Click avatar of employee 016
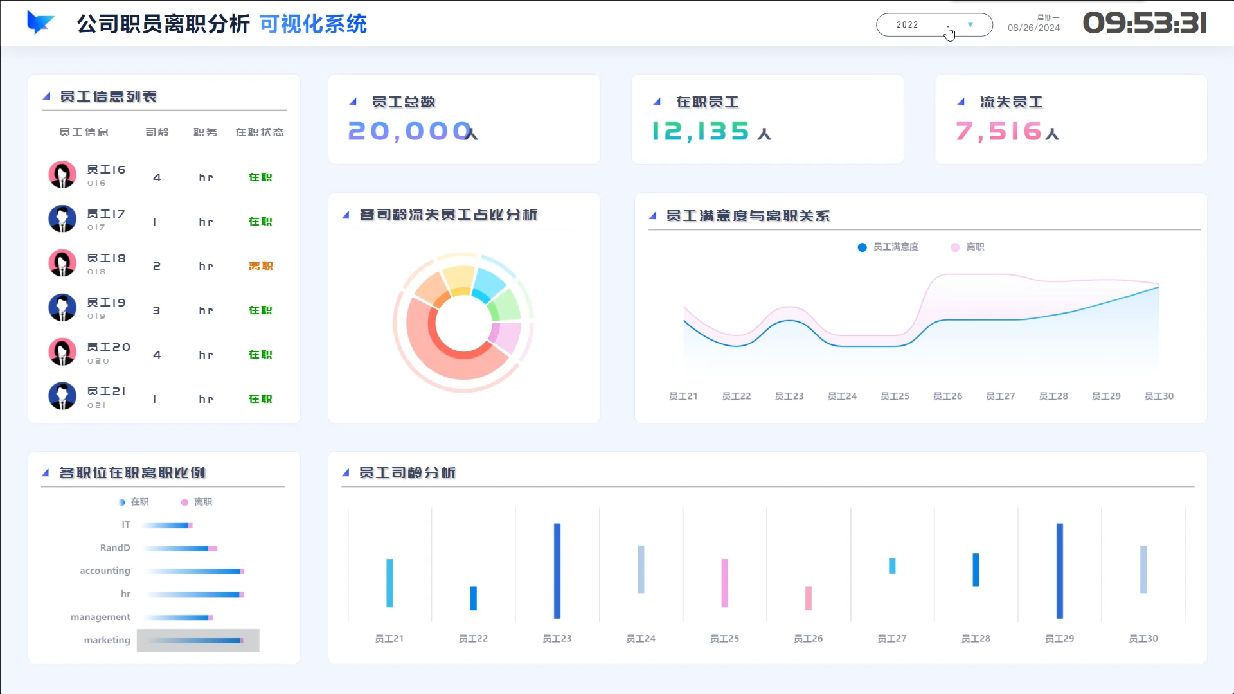 point(62,174)
